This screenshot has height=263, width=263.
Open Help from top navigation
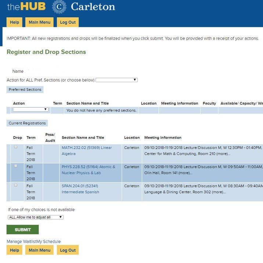point(14,22)
